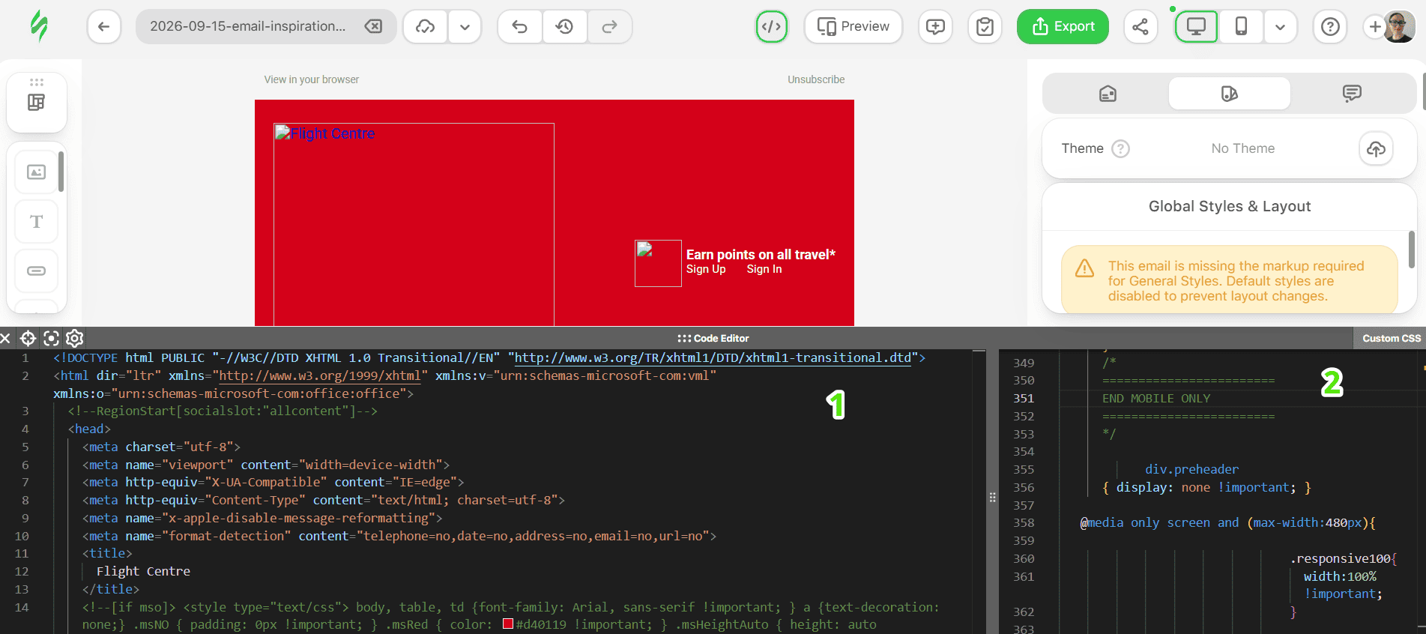Screen dimensions: 1426x634
Task: Clear the email name field icon
Action: click(373, 27)
